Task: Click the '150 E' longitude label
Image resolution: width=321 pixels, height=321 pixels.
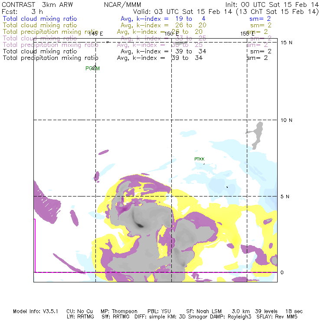Action: [x=171, y=33]
